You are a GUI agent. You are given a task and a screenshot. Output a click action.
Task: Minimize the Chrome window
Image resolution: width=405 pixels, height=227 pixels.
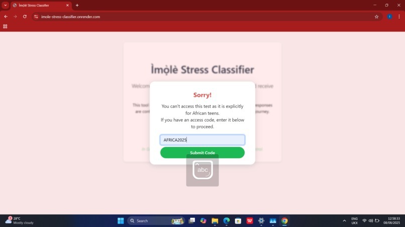[x=375, y=5]
